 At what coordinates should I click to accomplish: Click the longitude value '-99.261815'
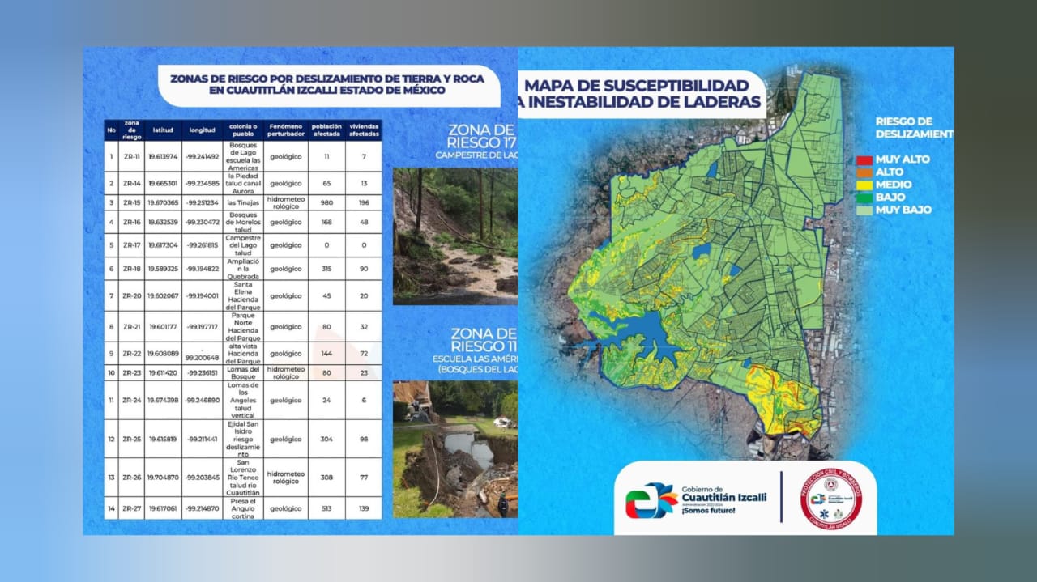[x=203, y=245]
